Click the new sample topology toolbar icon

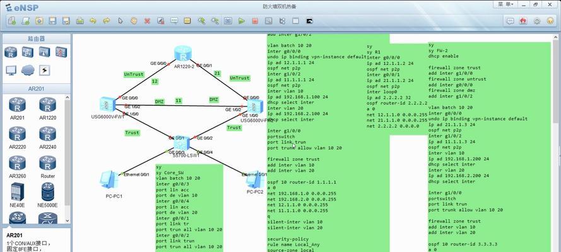25,21
